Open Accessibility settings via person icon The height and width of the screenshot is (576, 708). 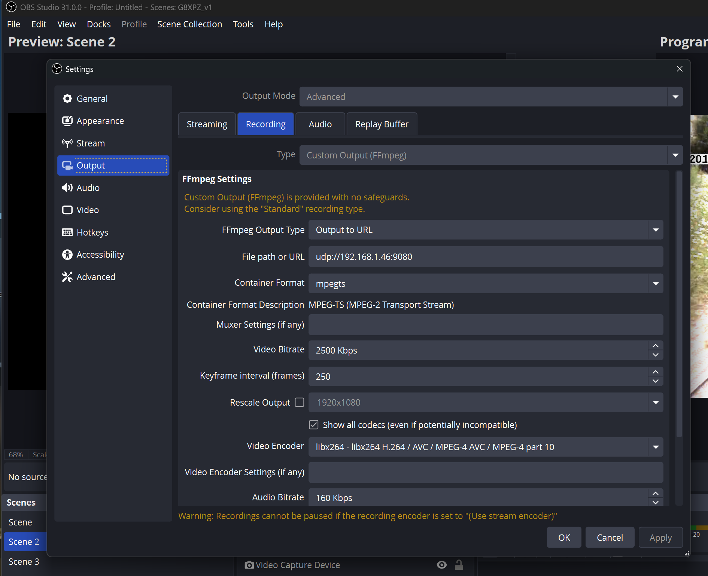coord(67,255)
